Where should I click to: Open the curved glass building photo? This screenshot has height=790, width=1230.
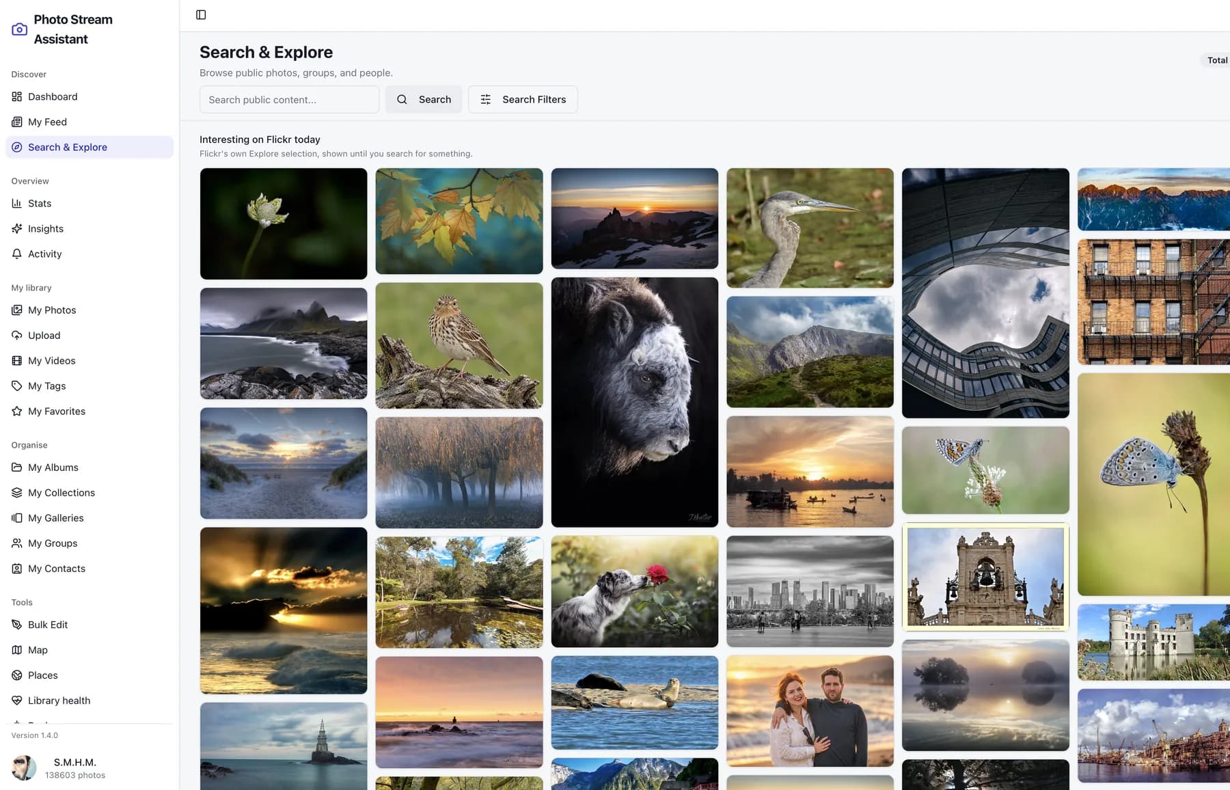[985, 293]
